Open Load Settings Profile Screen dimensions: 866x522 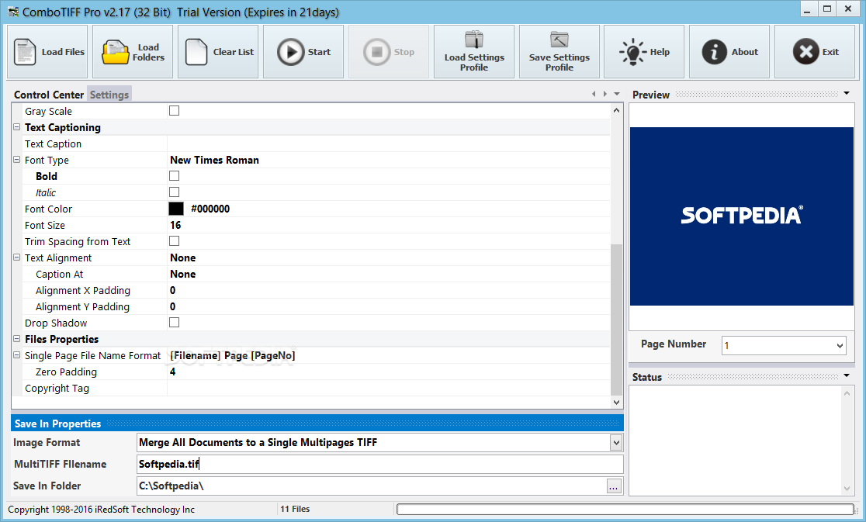[x=474, y=52]
